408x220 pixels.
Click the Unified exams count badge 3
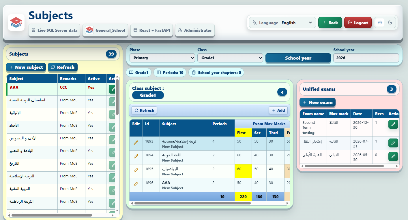[x=392, y=89]
